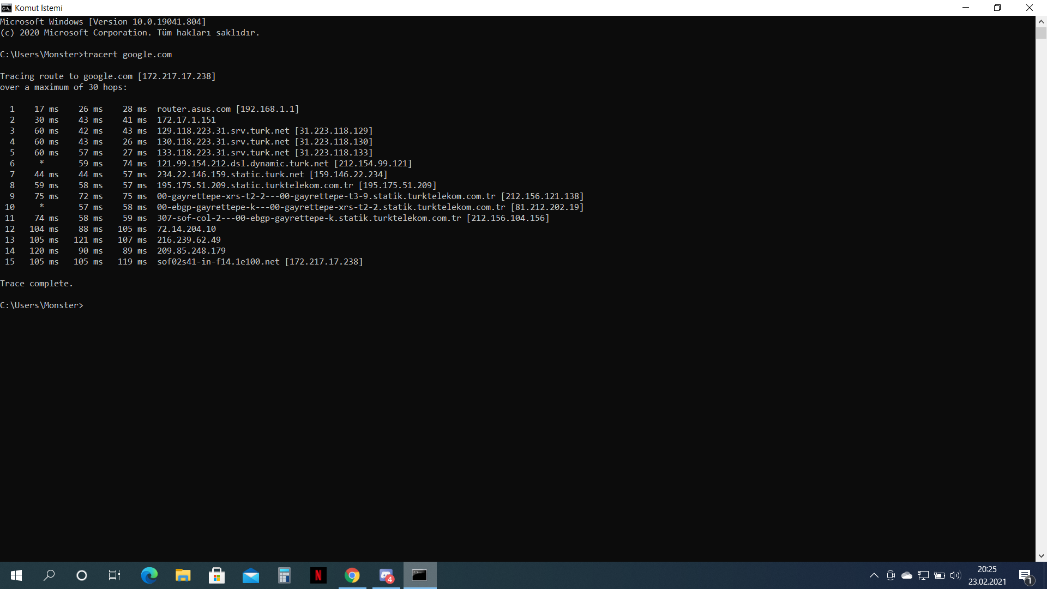This screenshot has width=1047, height=589.
Task: Open the Mail app icon
Action: pyautogui.click(x=251, y=575)
